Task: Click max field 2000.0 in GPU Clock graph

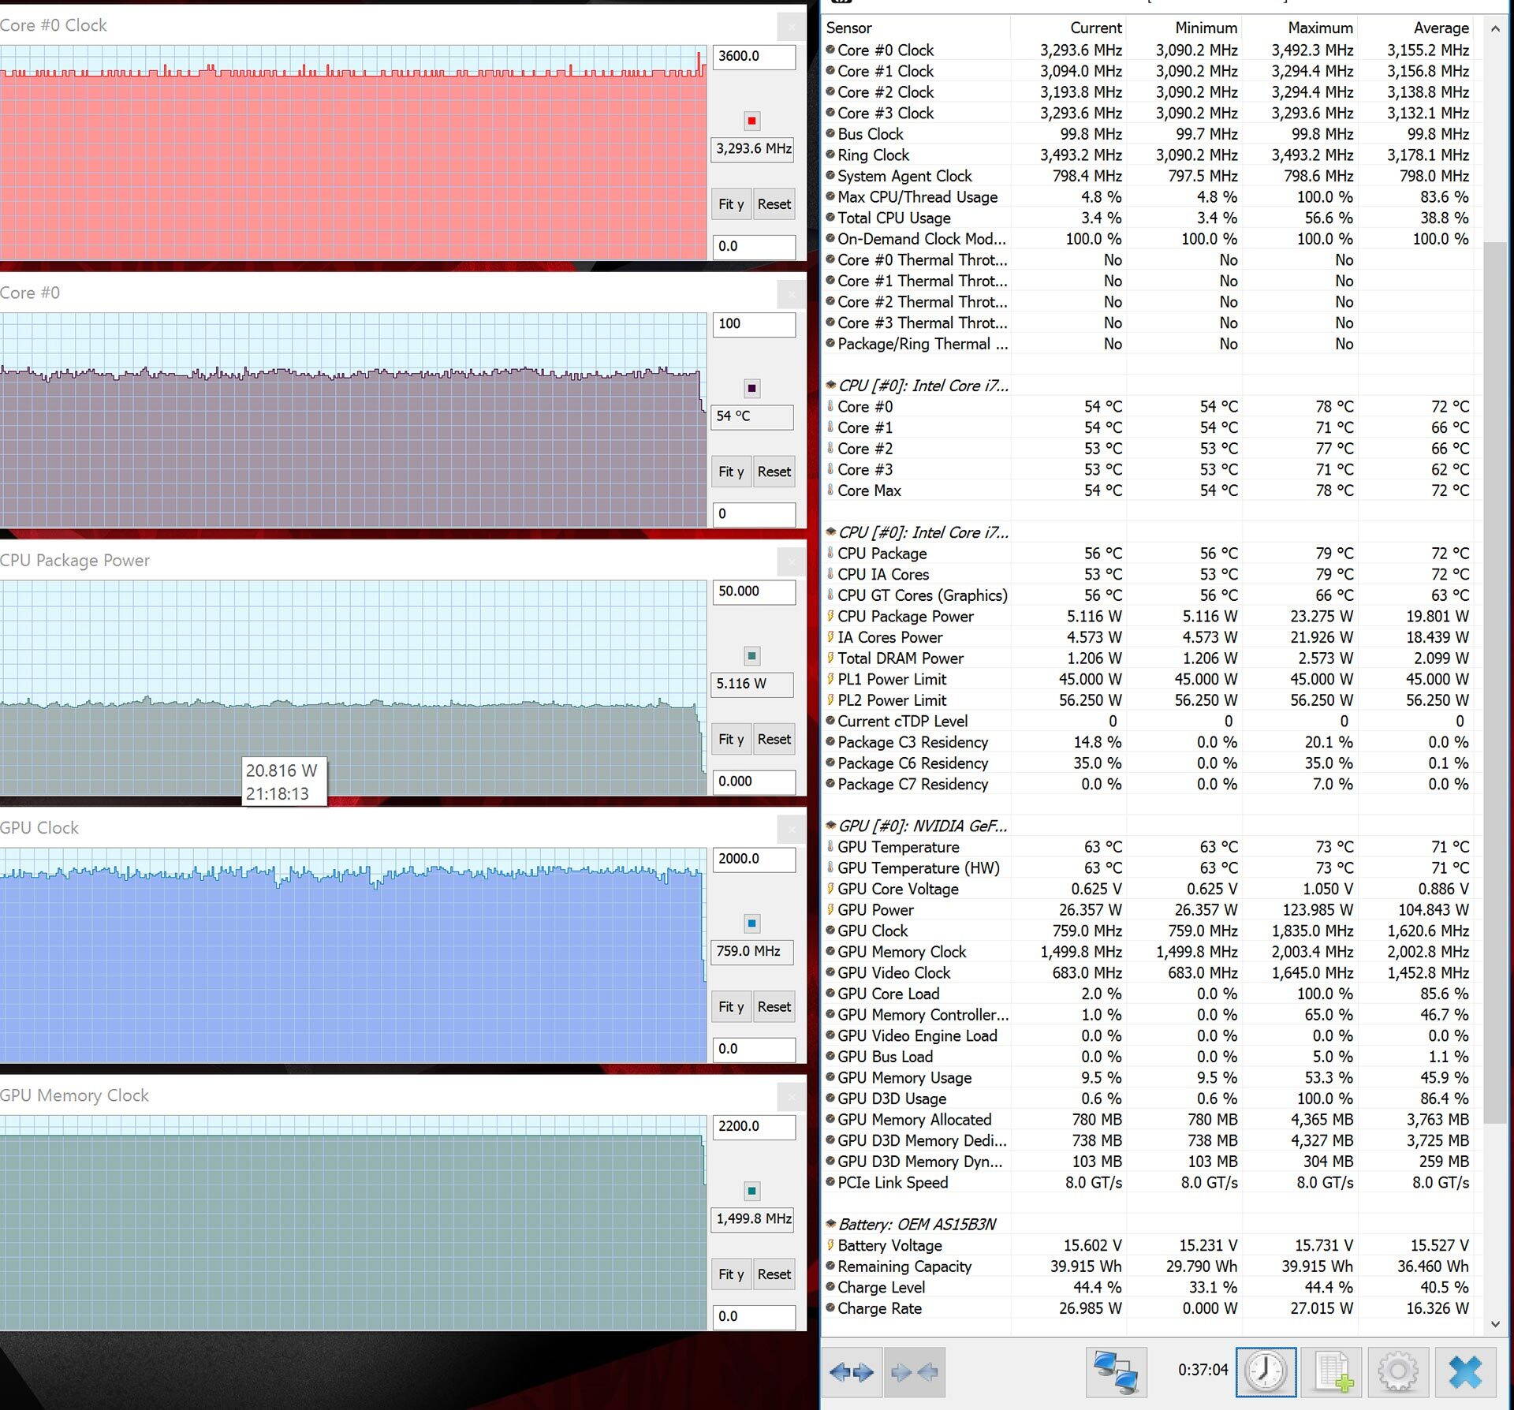Action: [x=754, y=859]
